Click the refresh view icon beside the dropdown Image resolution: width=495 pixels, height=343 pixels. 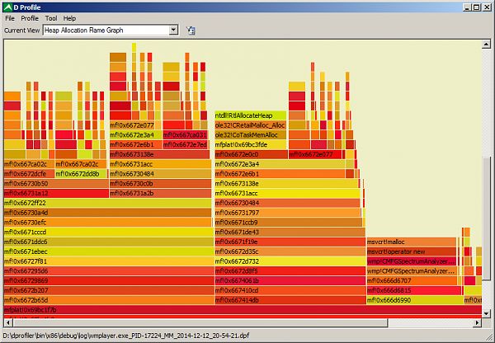tap(191, 31)
